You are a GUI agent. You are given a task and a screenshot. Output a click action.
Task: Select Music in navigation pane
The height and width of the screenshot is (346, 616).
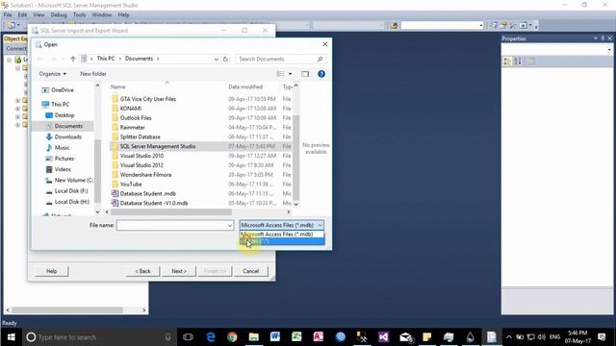[62, 147]
